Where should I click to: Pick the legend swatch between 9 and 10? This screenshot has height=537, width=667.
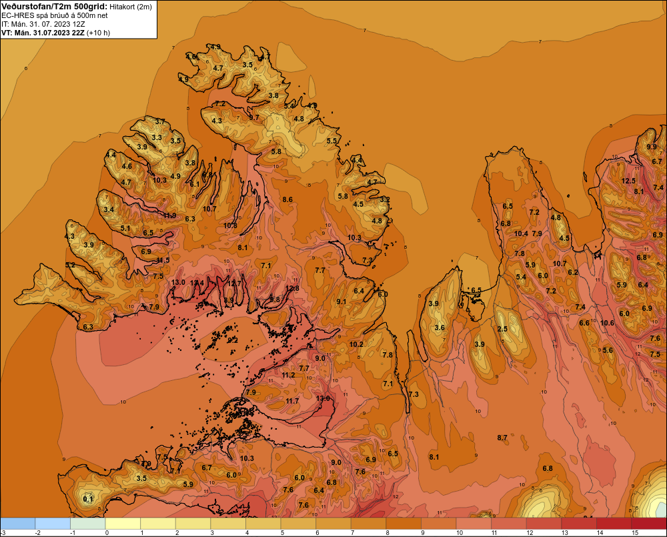coord(439,524)
